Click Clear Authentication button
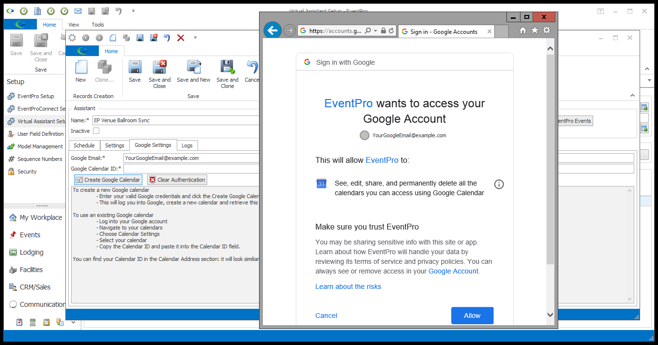Viewport: 658px width, 345px height. (177, 180)
